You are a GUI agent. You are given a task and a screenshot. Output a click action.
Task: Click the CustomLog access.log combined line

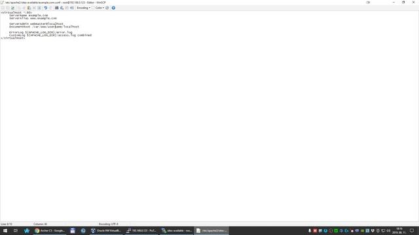[x=50, y=35]
